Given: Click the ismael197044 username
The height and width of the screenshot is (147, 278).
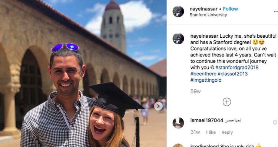Looking at the screenshot, I should 206,120.
